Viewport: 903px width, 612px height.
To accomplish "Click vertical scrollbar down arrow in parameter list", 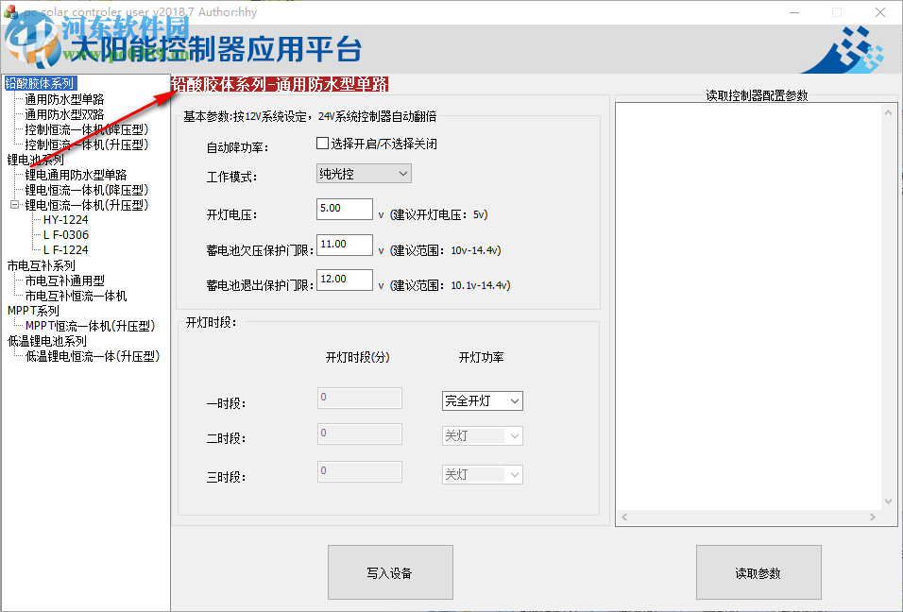I will coord(888,501).
